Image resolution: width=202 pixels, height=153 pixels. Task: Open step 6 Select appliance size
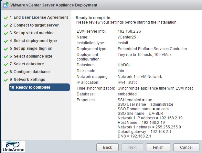click(x=31, y=56)
